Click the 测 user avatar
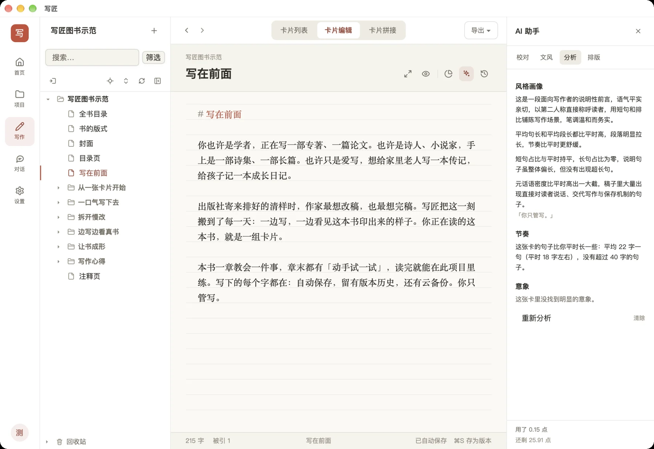 (20, 432)
